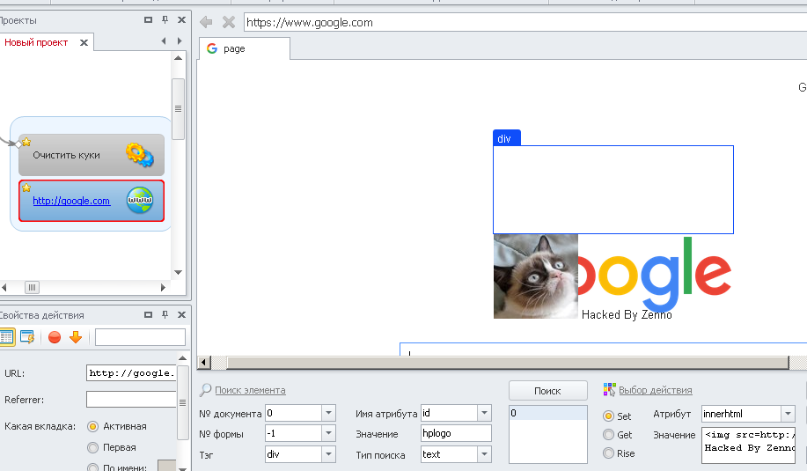Open the Имя атрибута dropdown
This screenshot has width=807, height=471.
[x=484, y=413]
